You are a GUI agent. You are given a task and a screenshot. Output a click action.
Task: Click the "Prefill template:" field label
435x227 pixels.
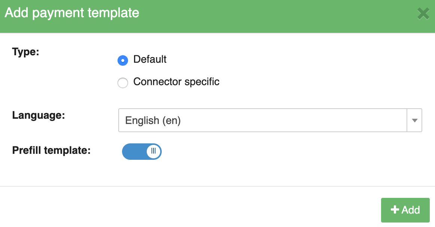[x=51, y=150]
